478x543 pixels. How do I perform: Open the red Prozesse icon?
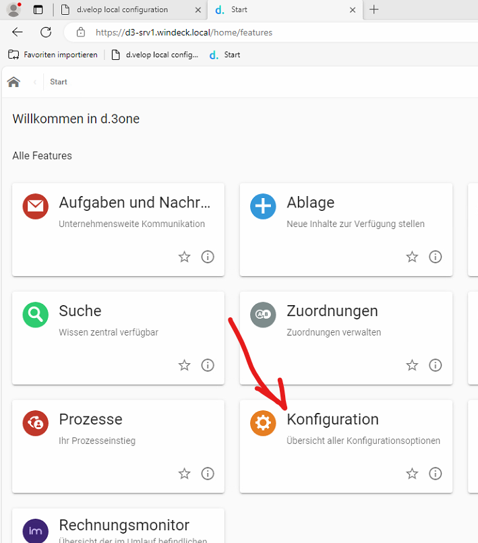(35, 423)
